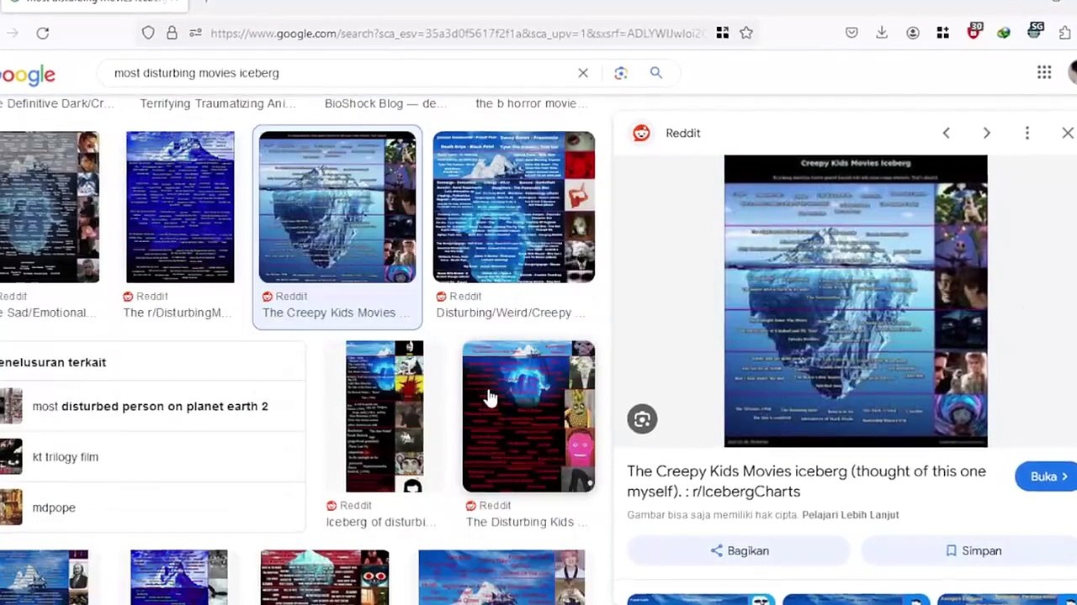Click the Reddit logo in the preview panel

tap(642, 133)
